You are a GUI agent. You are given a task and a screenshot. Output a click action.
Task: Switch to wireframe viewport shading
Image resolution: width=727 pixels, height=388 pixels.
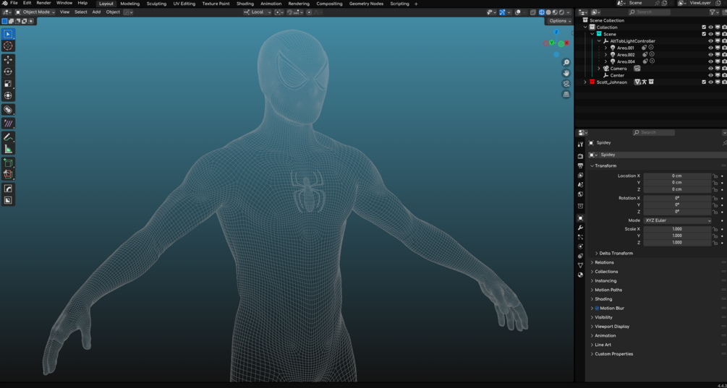tap(542, 12)
